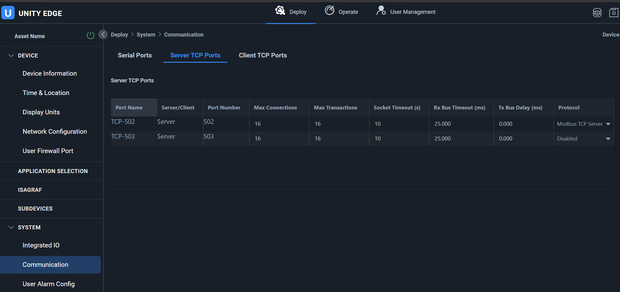Click the User Management person icon

click(x=381, y=11)
